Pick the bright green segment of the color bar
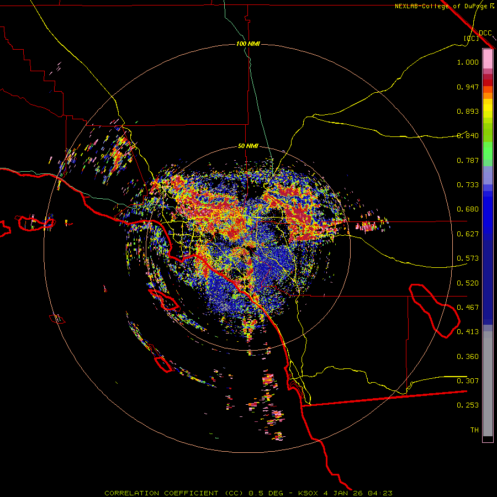The height and width of the screenshot is (497, 497). (x=488, y=151)
